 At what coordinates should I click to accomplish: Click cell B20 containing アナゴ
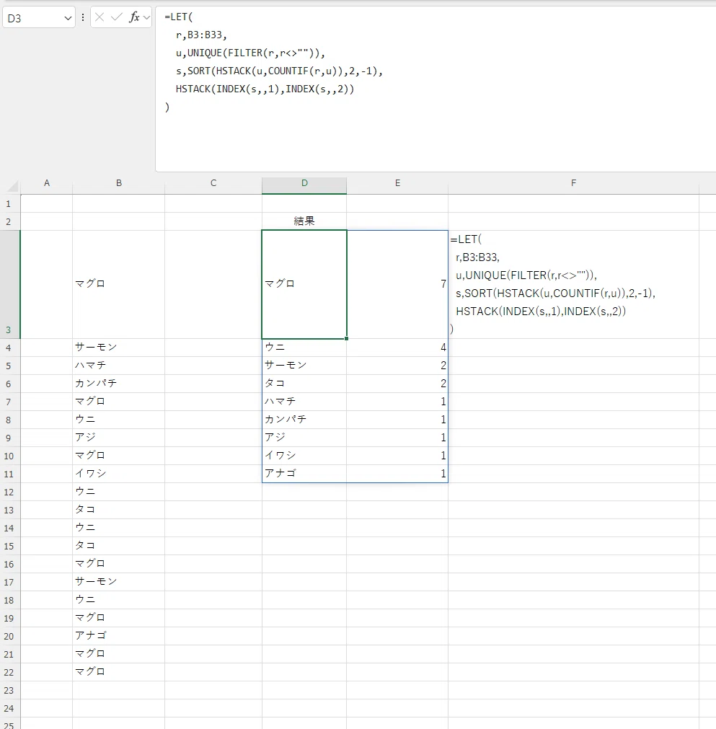pos(118,636)
